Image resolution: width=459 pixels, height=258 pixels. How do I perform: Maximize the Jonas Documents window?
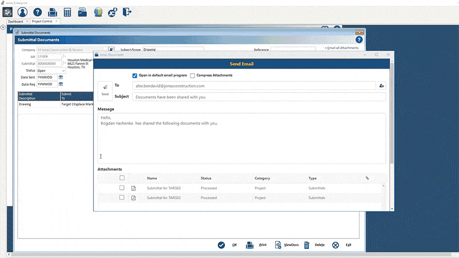pos(377,55)
